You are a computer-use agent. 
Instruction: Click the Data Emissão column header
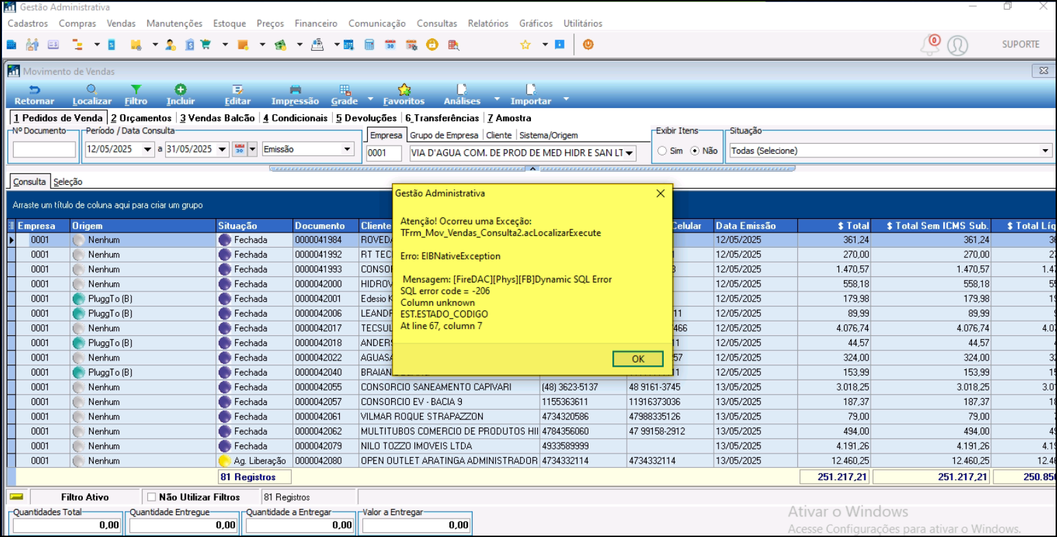click(755, 226)
